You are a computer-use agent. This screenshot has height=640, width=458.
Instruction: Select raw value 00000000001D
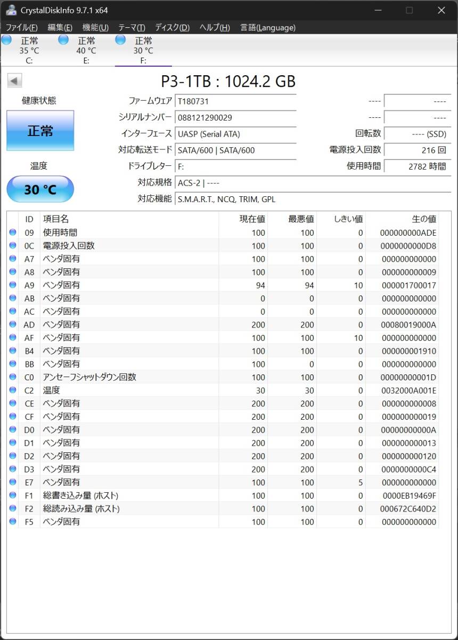(408, 378)
